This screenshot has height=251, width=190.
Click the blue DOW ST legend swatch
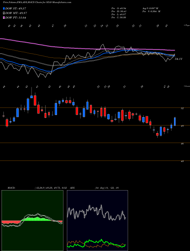pyautogui.click(x=4, y=8)
